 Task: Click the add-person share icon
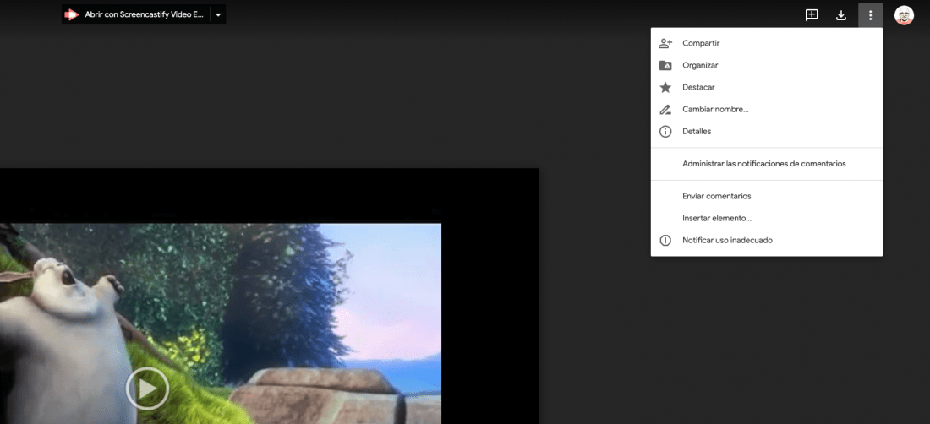pos(665,43)
